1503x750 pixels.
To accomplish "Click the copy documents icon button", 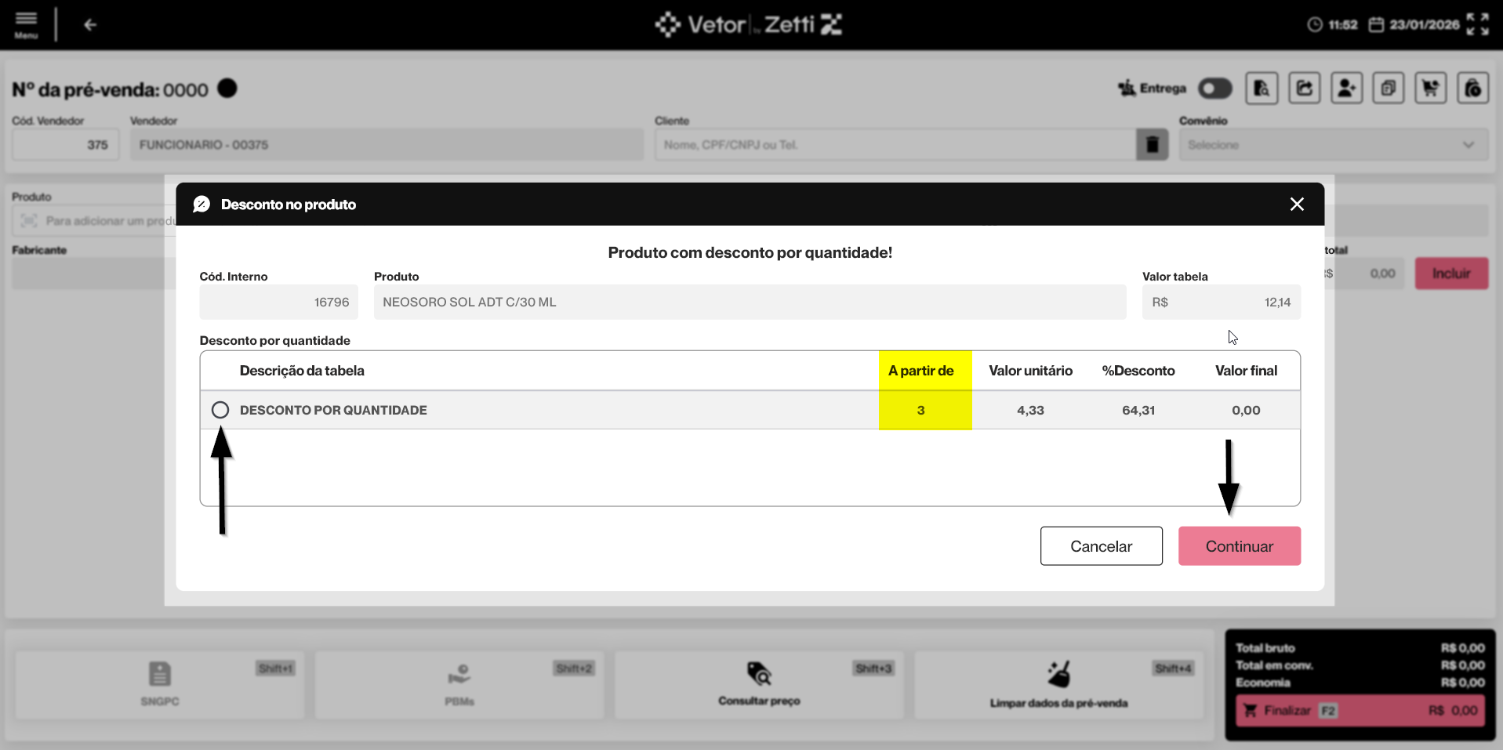I will 1389,89.
